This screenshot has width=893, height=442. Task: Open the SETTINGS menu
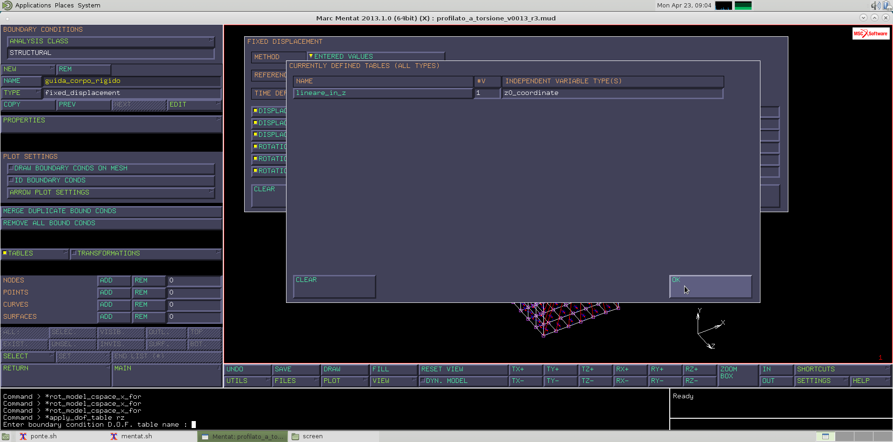pos(822,381)
